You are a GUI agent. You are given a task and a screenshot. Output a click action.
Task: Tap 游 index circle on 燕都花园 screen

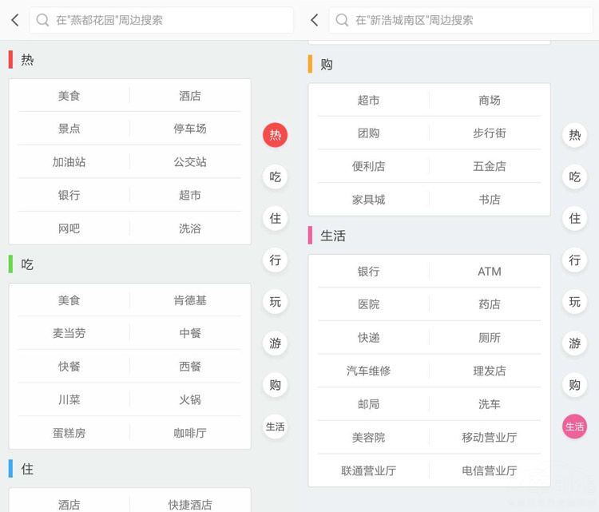coord(275,343)
